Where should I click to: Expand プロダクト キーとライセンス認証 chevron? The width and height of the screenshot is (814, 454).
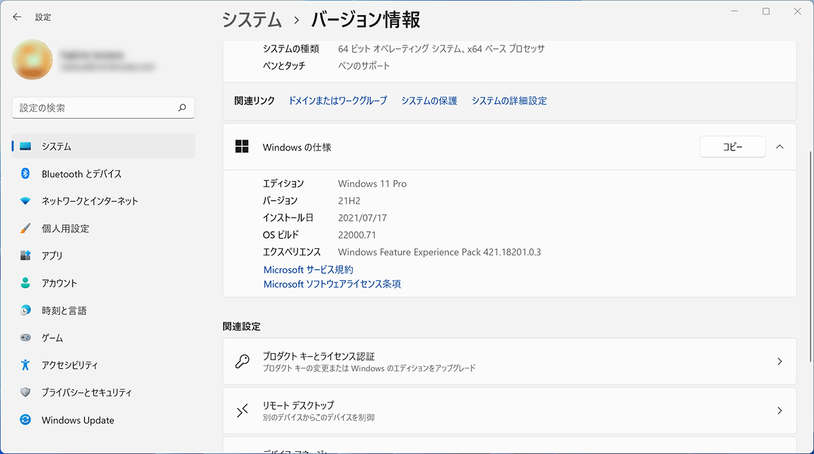coord(779,362)
